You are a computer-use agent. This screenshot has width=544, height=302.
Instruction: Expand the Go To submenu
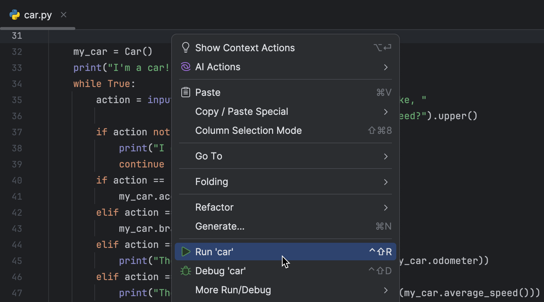pyautogui.click(x=386, y=156)
